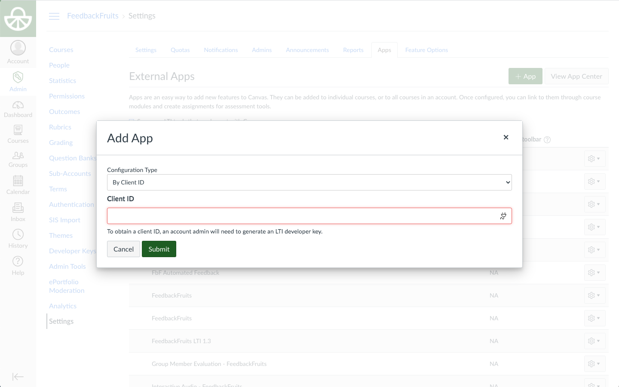Open SIS Import link
This screenshot has height=387, width=619.
pyautogui.click(x=64, y=220)
